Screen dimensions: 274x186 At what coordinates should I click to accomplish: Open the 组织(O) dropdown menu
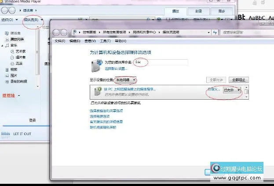click(x=9, y=20)
